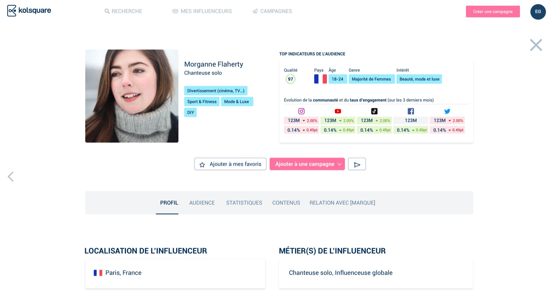
Task: Click the Majorité de Femmes tag
Action: pos(371,79)
